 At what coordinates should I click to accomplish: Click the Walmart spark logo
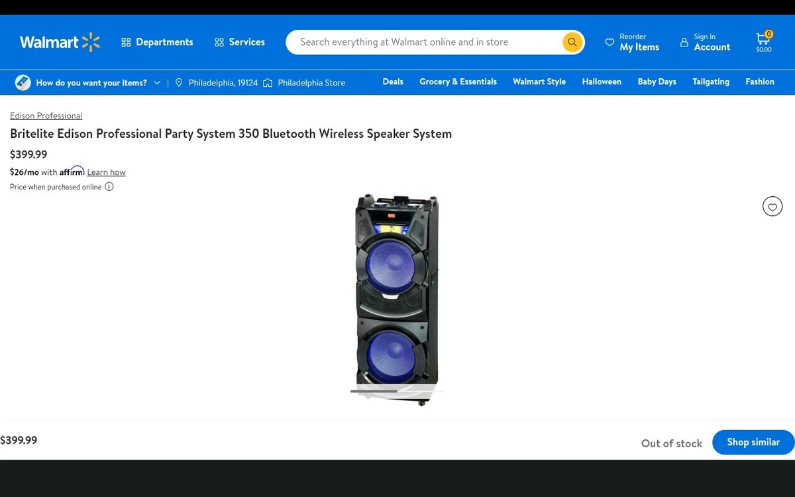91,42
